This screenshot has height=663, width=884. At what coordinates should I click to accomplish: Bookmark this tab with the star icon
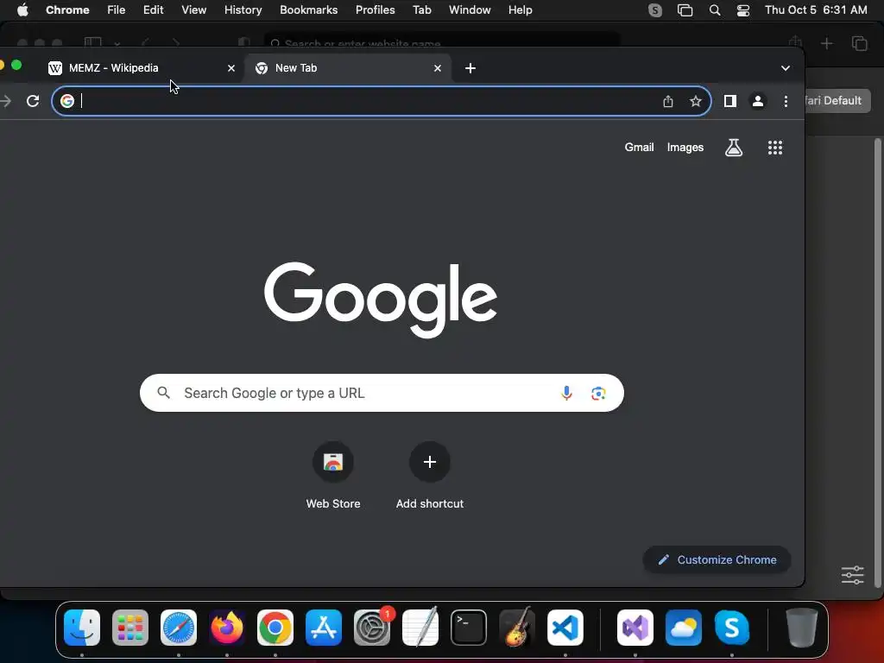[696, 101]
